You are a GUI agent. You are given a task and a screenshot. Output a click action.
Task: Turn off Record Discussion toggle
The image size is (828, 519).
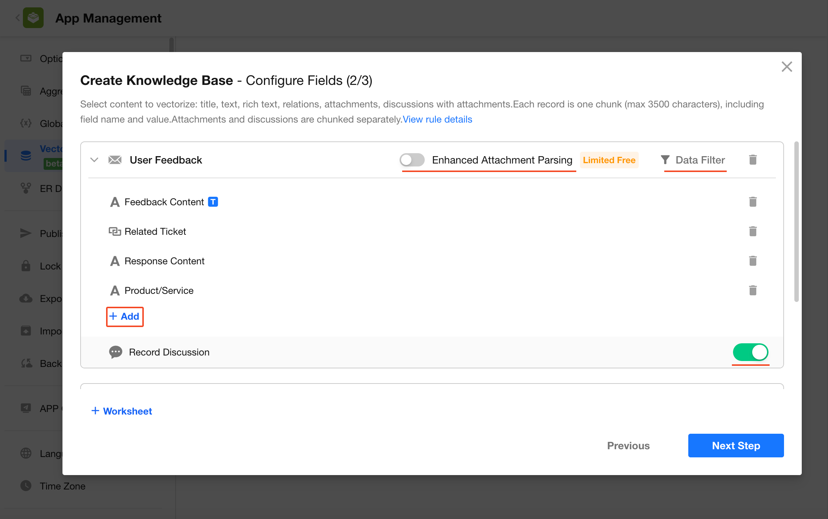[750, 352]
